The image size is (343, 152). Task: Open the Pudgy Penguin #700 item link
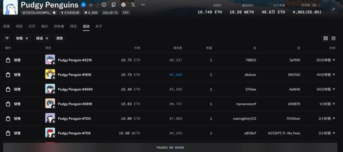[74, 119]
